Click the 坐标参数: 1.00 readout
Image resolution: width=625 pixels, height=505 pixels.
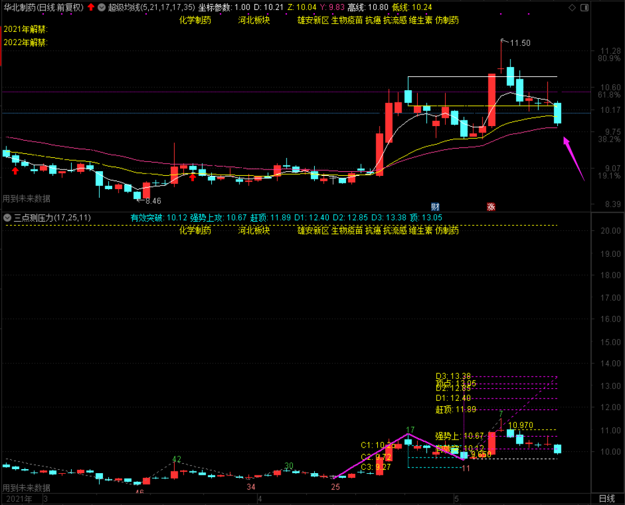point(224,7)
